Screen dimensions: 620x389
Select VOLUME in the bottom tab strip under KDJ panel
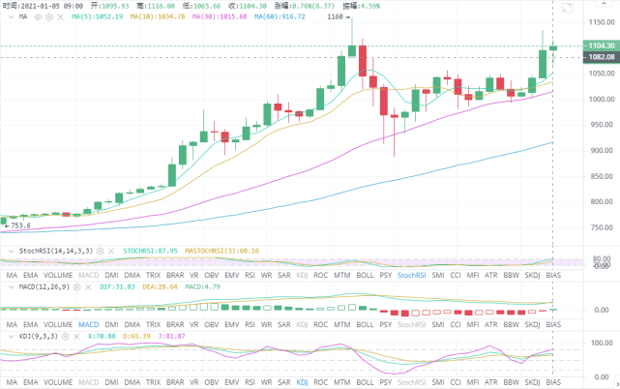[x=58, y=382]
